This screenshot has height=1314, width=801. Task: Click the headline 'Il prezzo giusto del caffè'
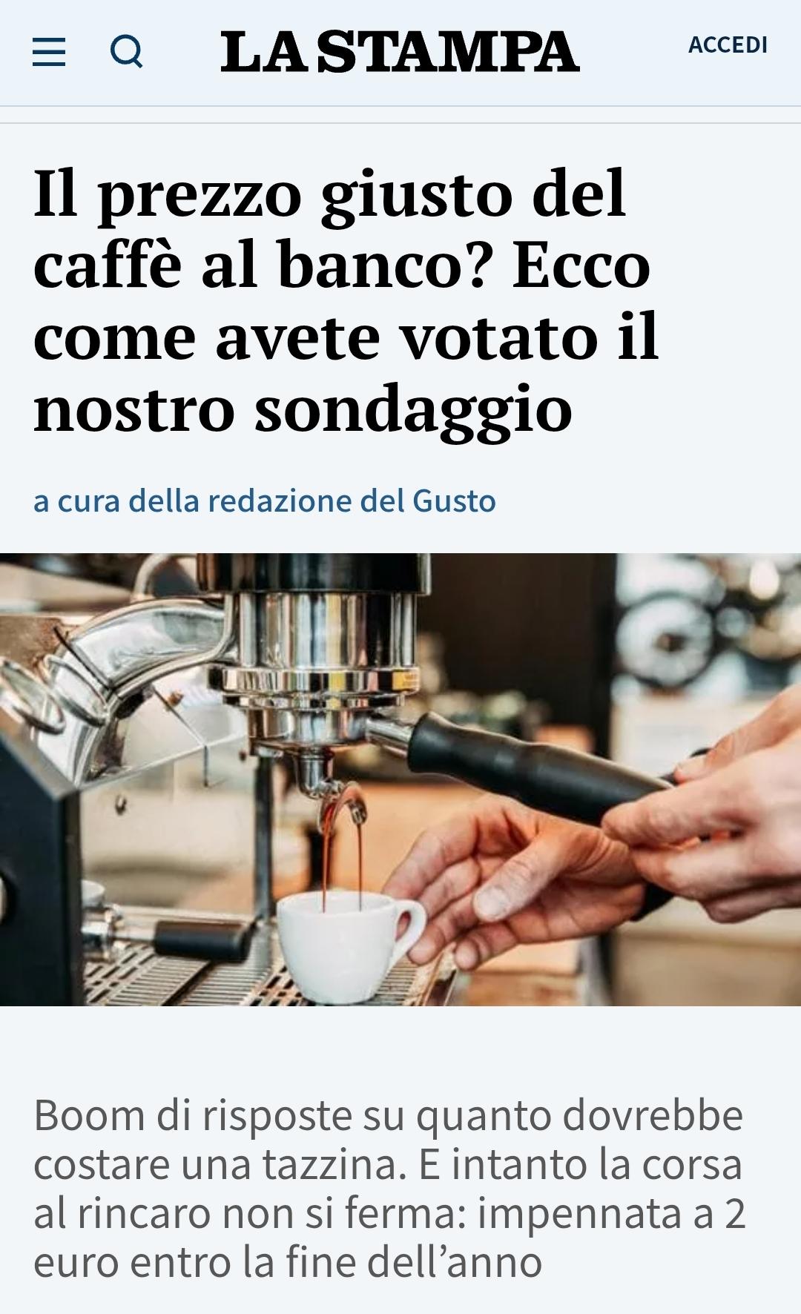[x=346, y=300]
